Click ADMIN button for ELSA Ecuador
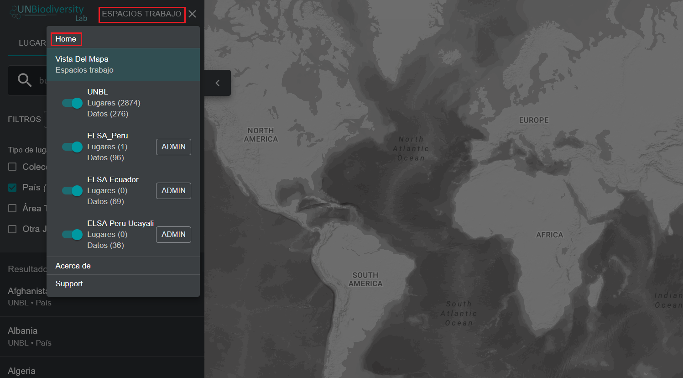Screen dimensions: 683x378 [173, 191]
